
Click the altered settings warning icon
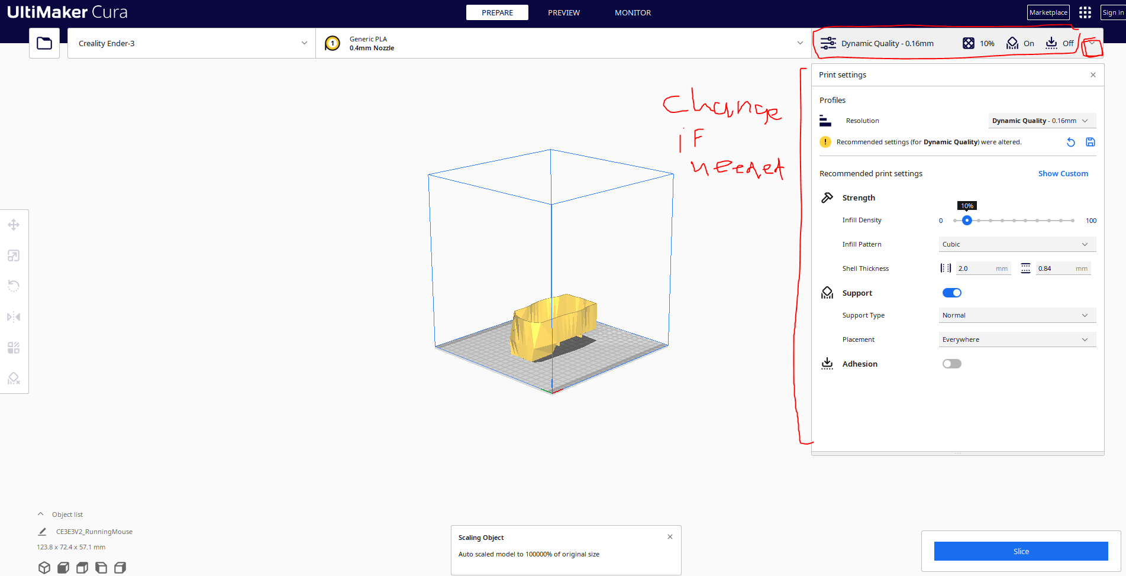coord(825,142)
